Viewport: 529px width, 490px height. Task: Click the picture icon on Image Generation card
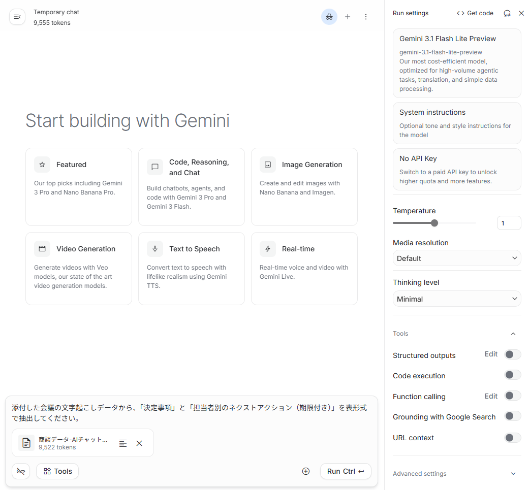tap(267, 165)
